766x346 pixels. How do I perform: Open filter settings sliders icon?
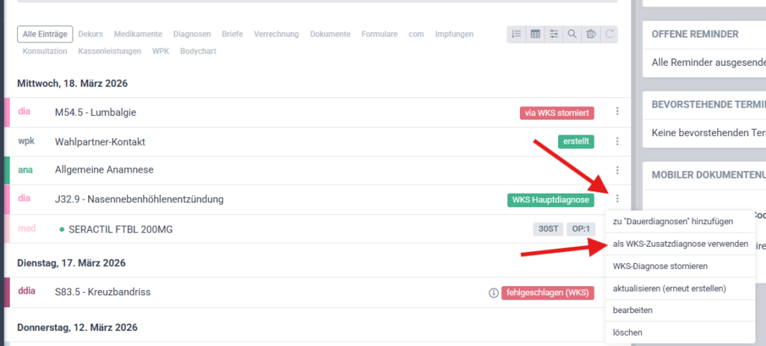554,34
